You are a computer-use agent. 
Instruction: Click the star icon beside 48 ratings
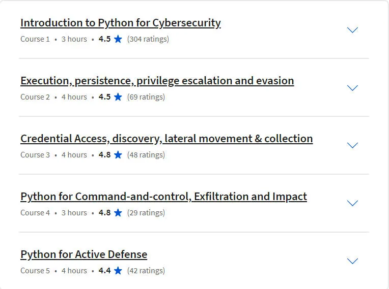pos(118,154)
